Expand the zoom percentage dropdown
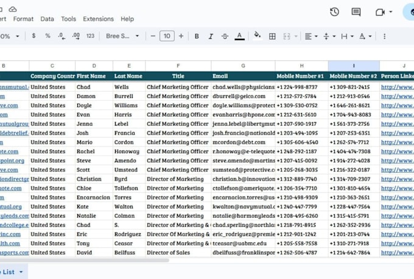This screenshot has height=279, width=414. (x=18, y=36)
